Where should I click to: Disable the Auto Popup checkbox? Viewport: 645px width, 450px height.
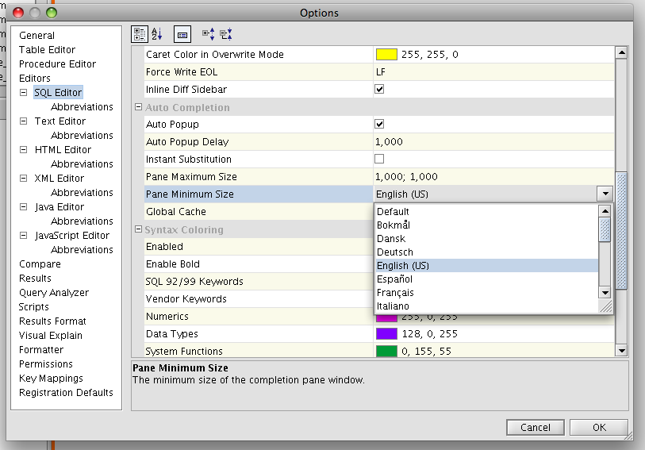click(x=379, y=125)
